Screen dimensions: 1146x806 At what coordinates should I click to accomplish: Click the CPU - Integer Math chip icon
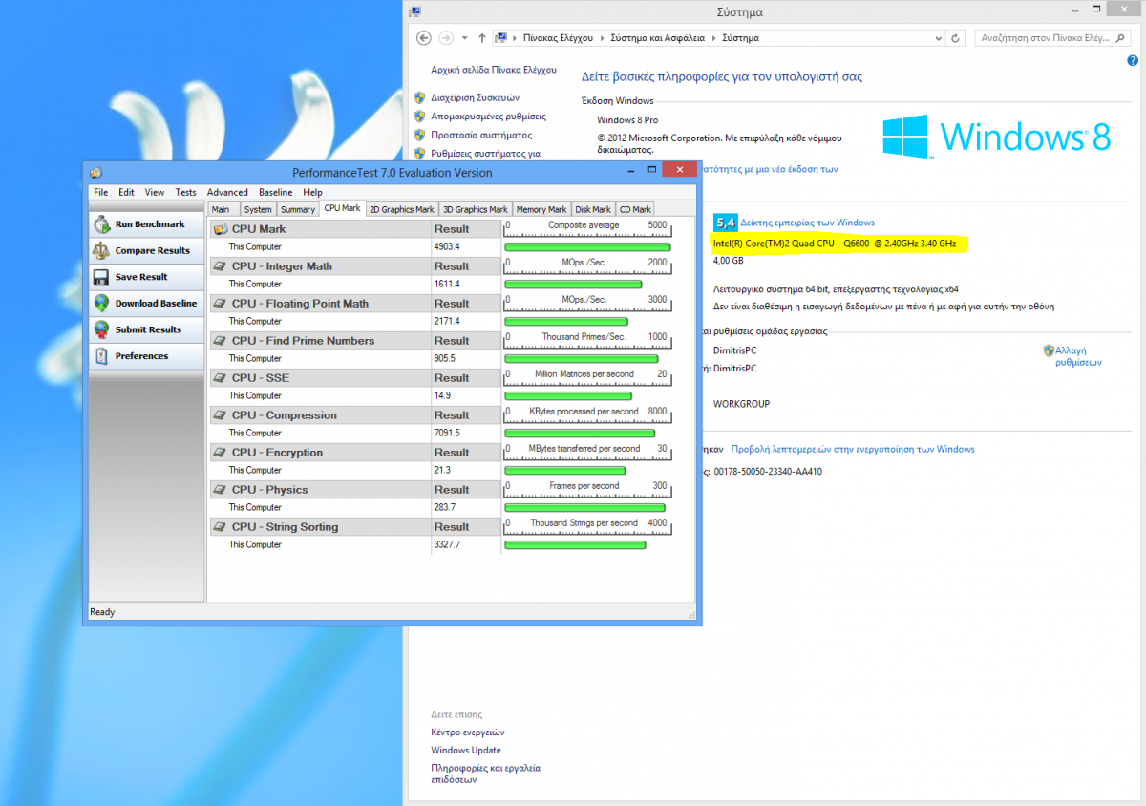(x=220, y=266)
